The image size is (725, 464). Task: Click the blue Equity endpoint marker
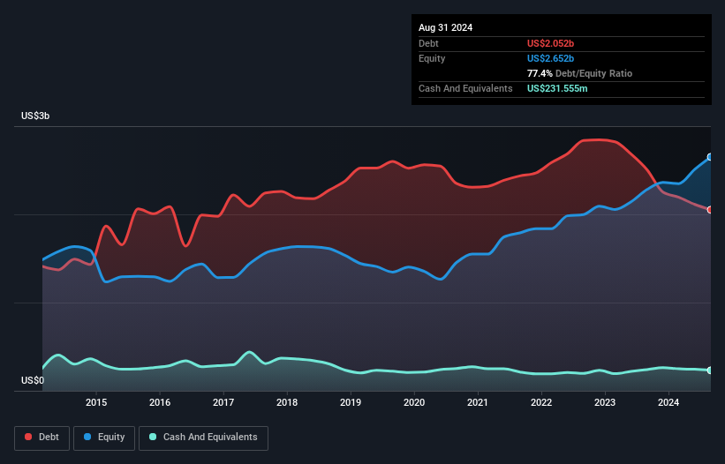coord(710,157)
